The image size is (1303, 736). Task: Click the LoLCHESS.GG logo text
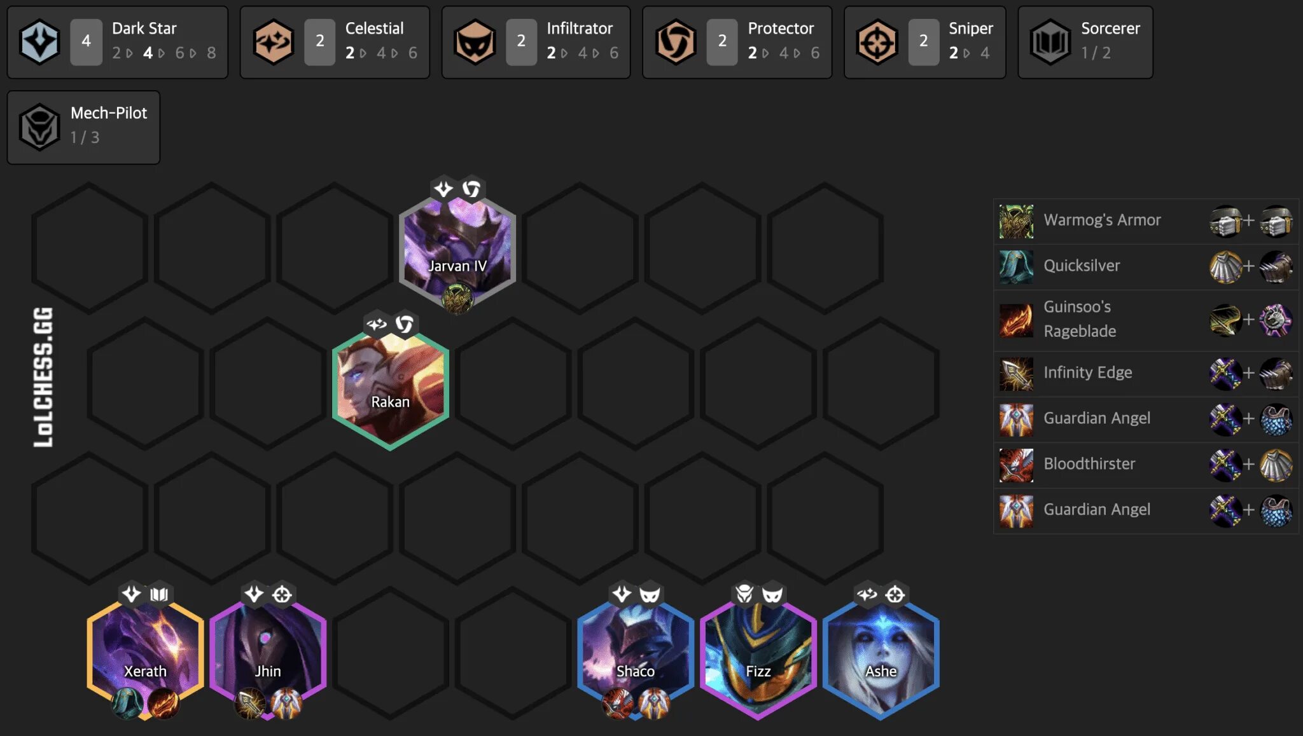43,378
